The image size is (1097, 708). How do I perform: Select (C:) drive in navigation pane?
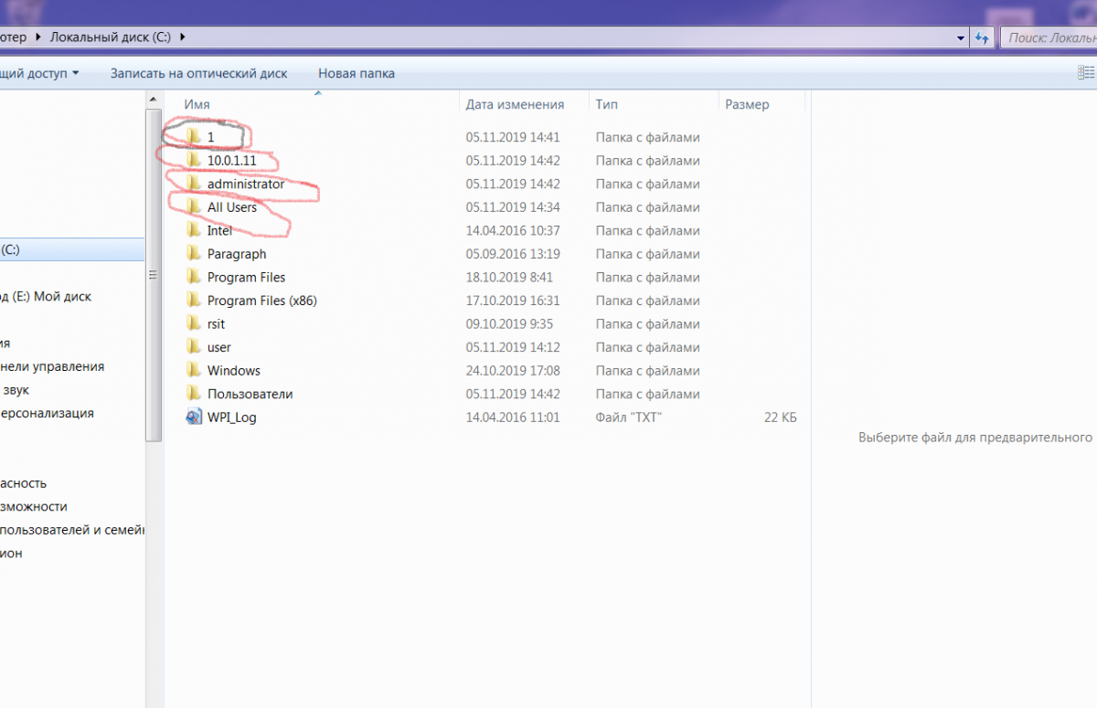(72, 249)
